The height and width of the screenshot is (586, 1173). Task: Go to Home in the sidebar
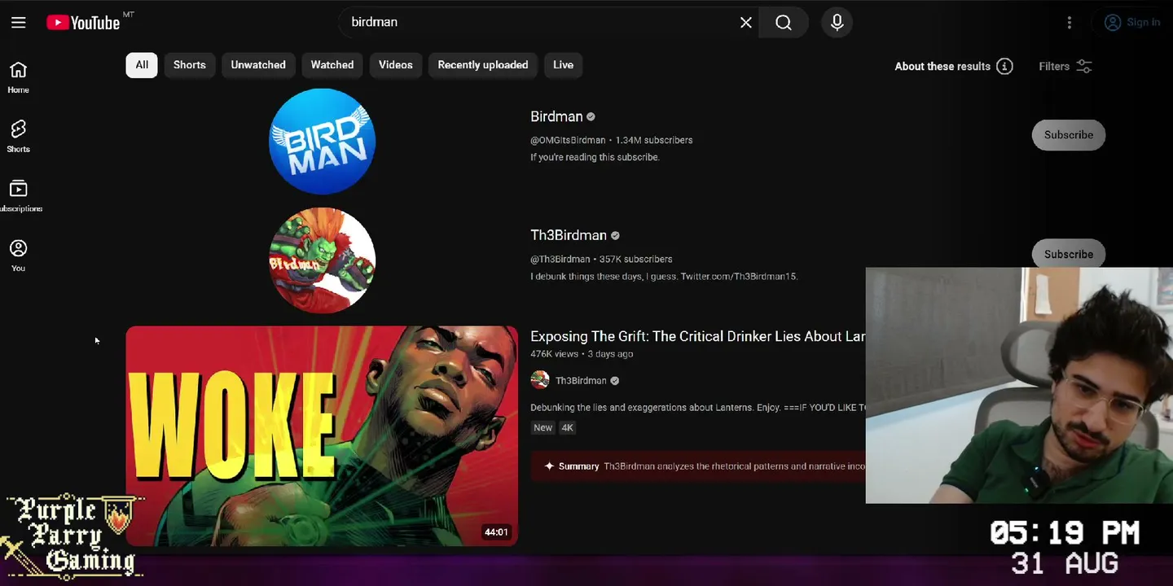(18, 77)
